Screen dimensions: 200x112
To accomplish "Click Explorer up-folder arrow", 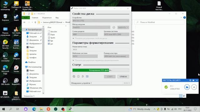I will coord(35,22).
